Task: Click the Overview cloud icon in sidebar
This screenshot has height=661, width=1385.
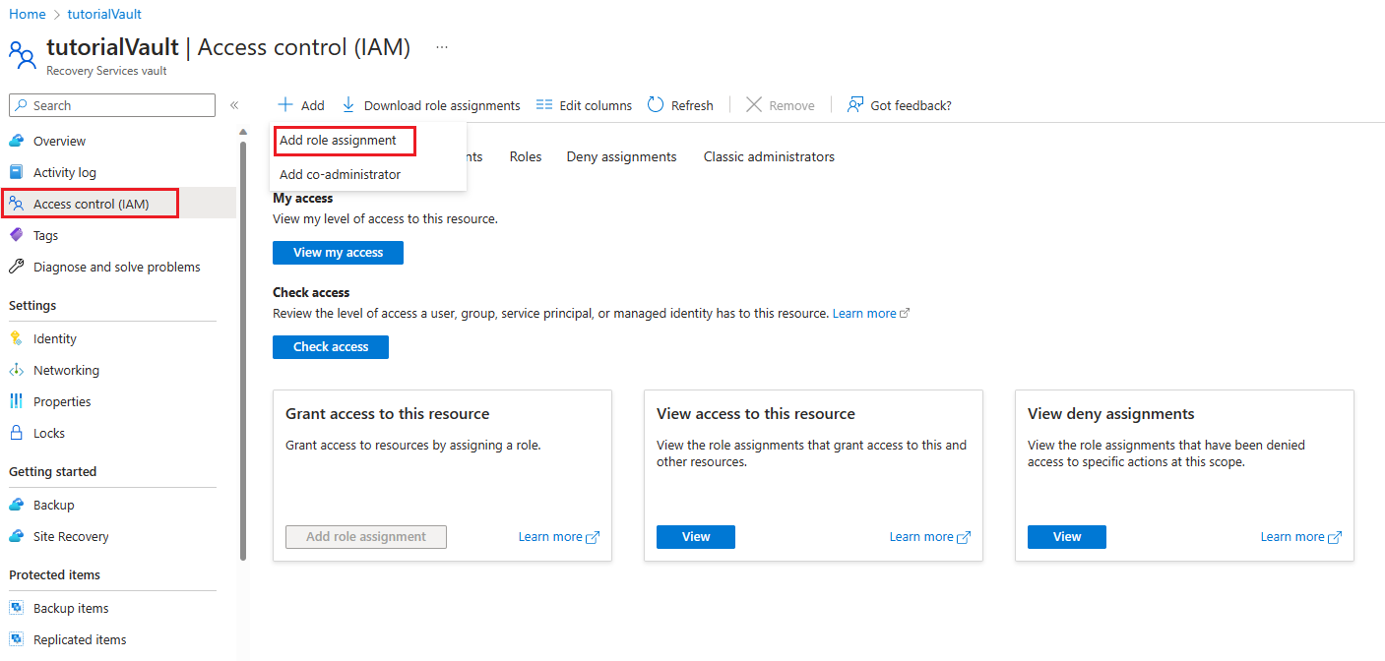Action: point(16,141)
